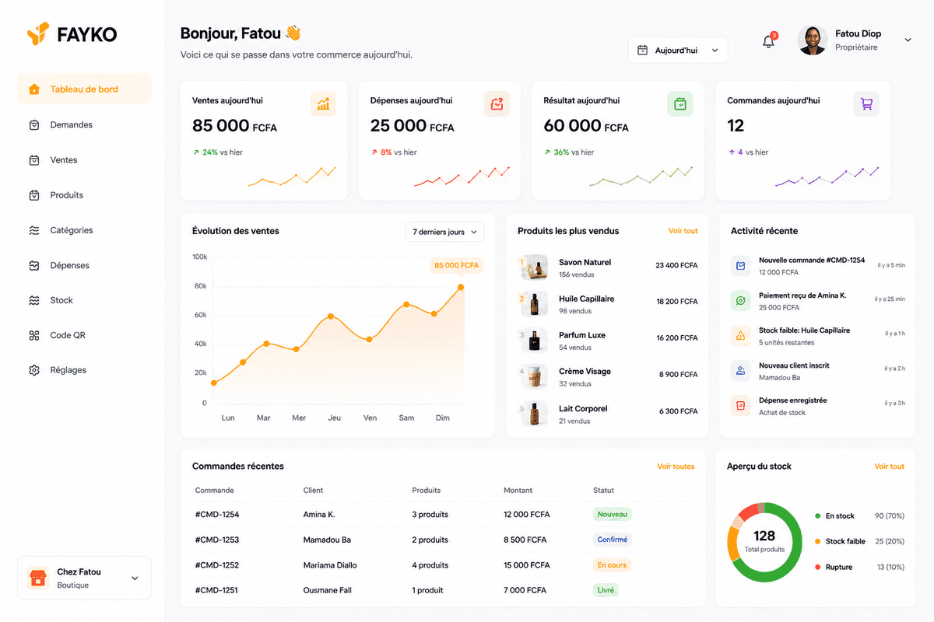This screenshot has height=622, width=934.
Task: Click the 23 400 FCFA product total
Action: [676, 265]
